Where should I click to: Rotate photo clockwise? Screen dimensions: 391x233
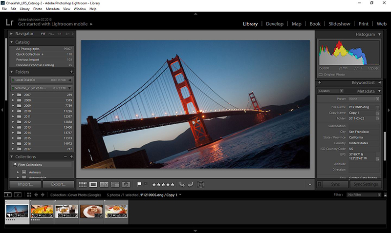pos(190,184)
